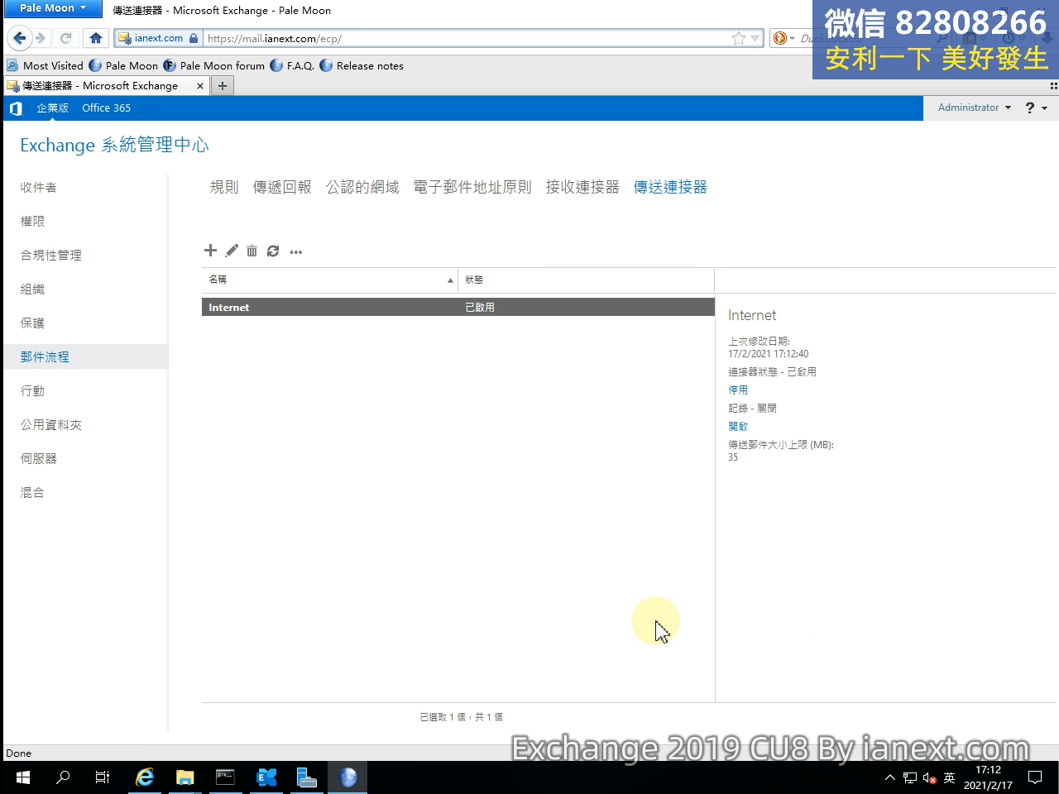
Task: Click 開啟 link to turn on logging
Action: point(738,426)
